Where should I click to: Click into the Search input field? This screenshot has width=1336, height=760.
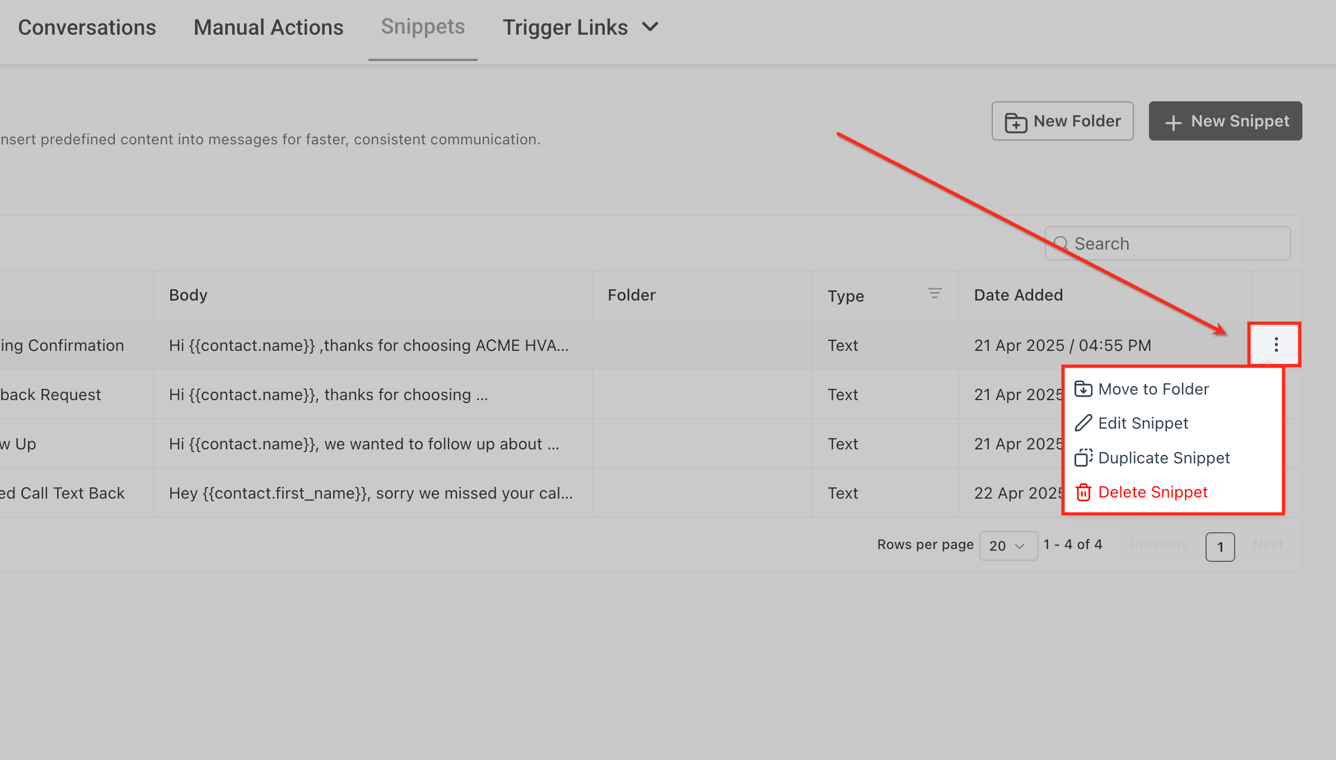tap(1176, 243)
